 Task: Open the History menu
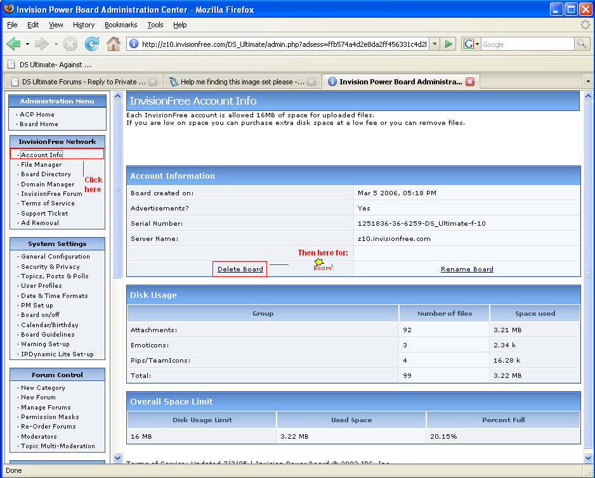[84, 25]
